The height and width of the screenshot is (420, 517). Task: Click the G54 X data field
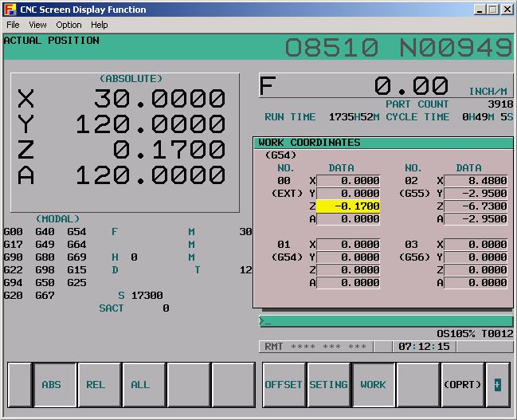point(348,245)
